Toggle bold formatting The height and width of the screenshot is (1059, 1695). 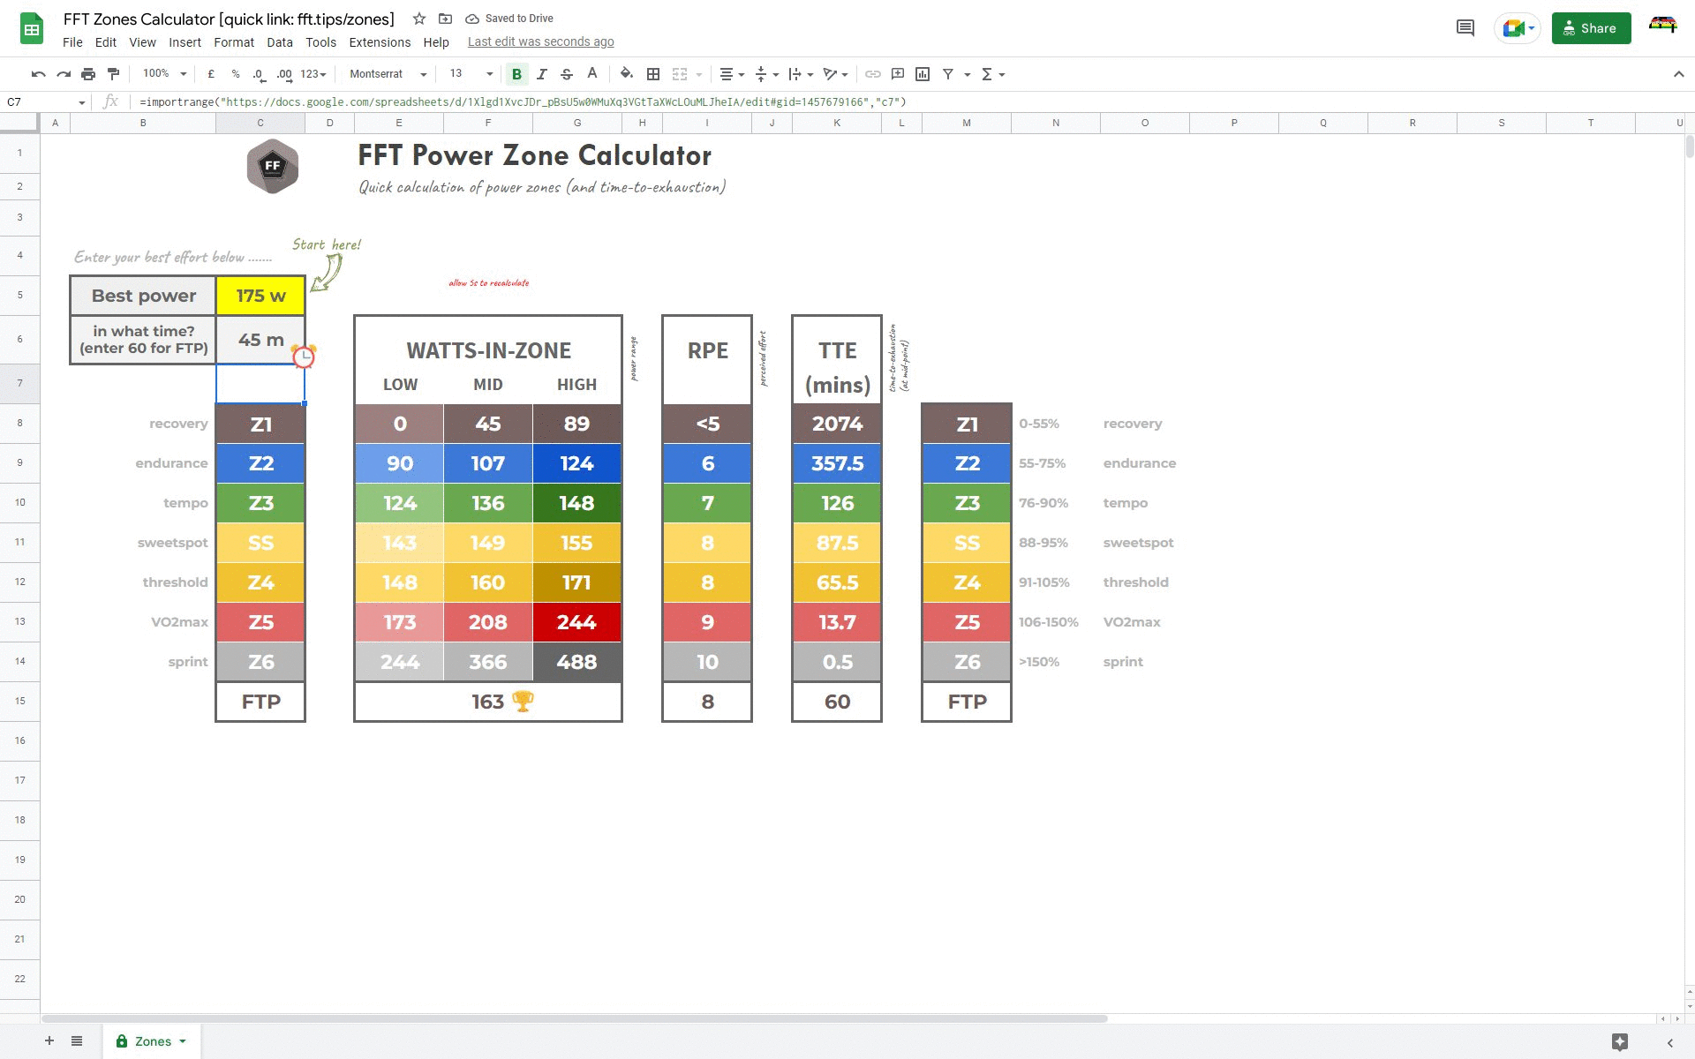(516, 74)
